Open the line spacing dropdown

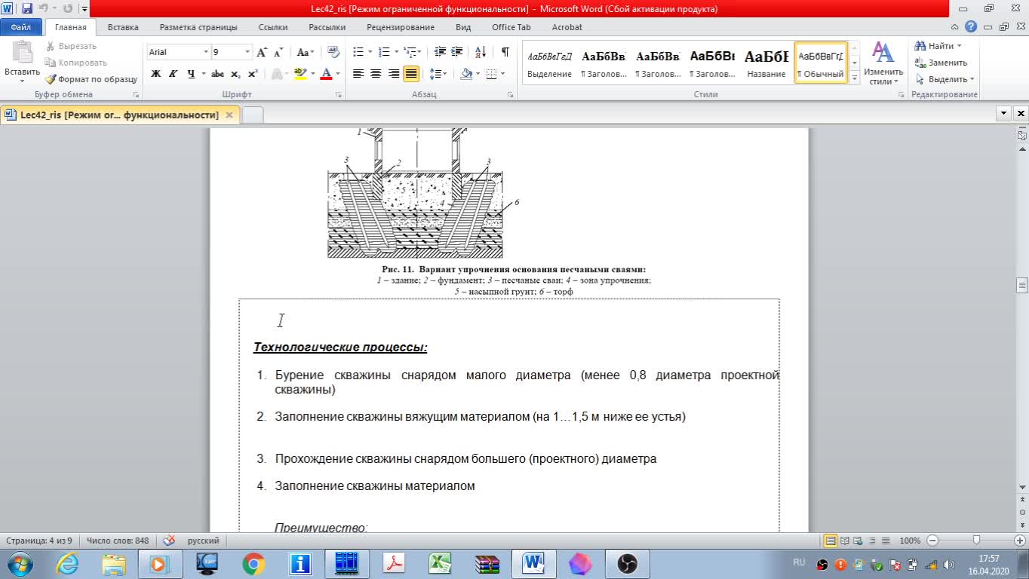click(438, 74)
